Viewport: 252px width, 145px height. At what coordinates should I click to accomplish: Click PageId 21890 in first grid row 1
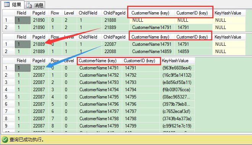[x=40, y=20]
